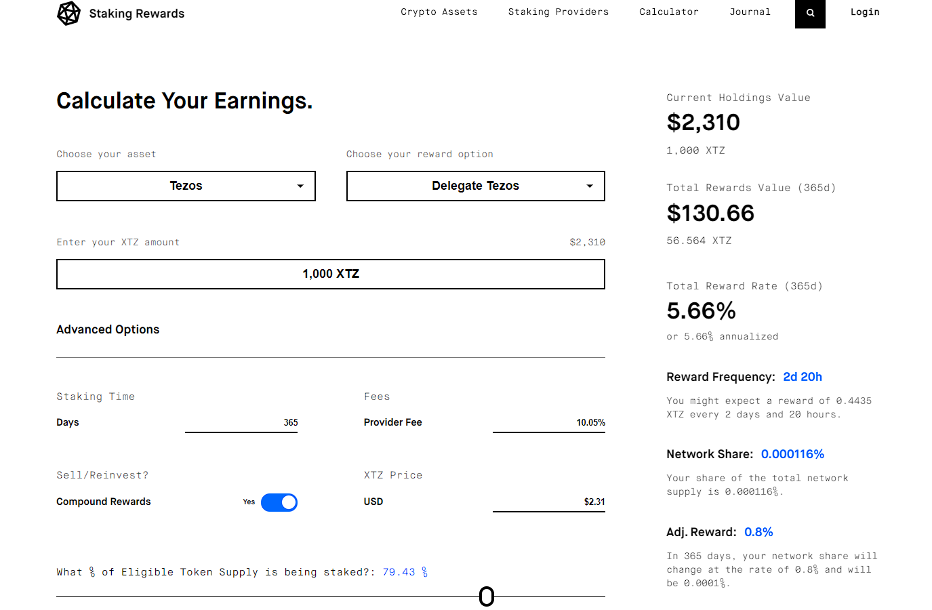
Task: Edit the Provider Fee 10.05% field
Action: tap(549, 423)
